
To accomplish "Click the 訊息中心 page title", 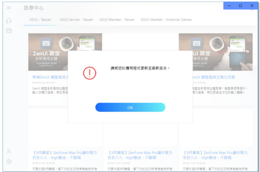I will click(x=34, y=8).
